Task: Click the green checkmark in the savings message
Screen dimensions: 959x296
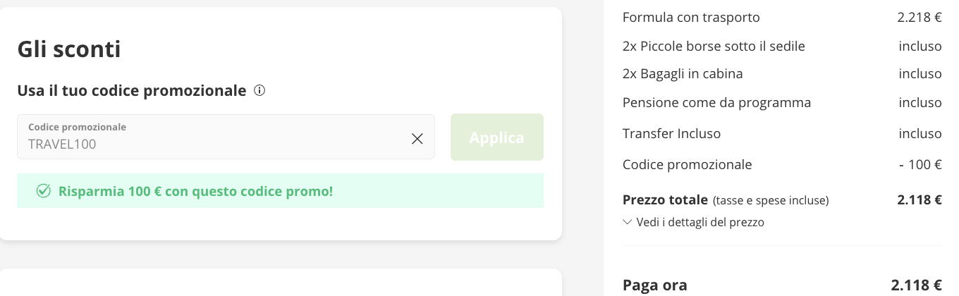Action: click(x=44, y=191)
